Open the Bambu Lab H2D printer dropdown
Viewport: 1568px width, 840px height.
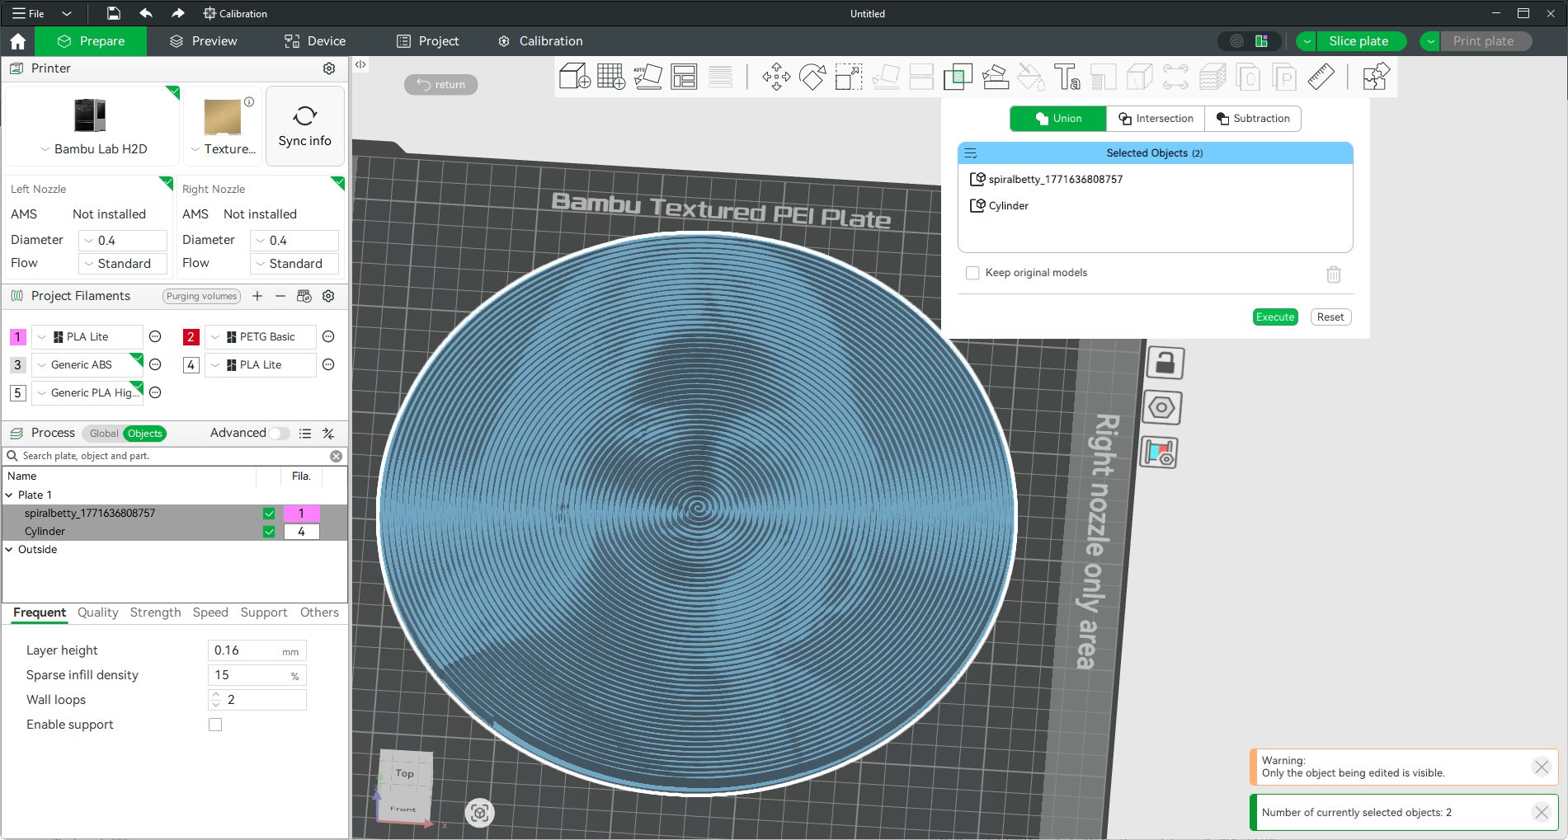click(x=92, y=149)
